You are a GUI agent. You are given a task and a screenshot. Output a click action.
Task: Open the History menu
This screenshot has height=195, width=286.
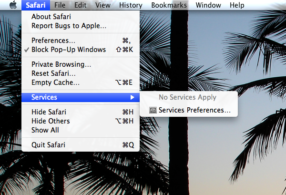[131, 5]
